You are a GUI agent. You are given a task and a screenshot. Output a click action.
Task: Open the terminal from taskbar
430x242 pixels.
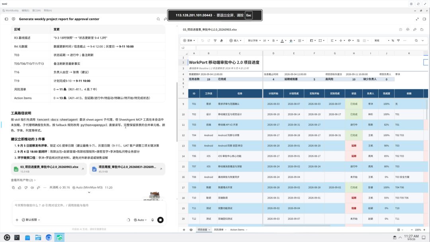coord(17,238)
